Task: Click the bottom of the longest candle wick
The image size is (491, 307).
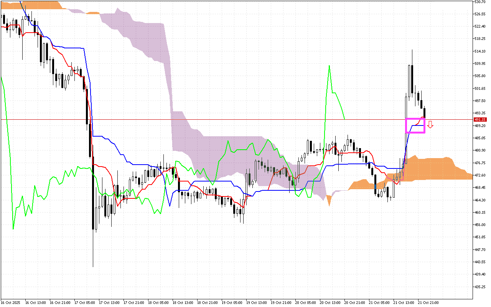Action: coord(93,266)
